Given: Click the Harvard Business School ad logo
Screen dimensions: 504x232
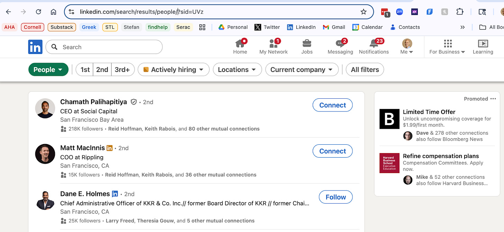Looking at the screenshot, I should coord(389,163).
